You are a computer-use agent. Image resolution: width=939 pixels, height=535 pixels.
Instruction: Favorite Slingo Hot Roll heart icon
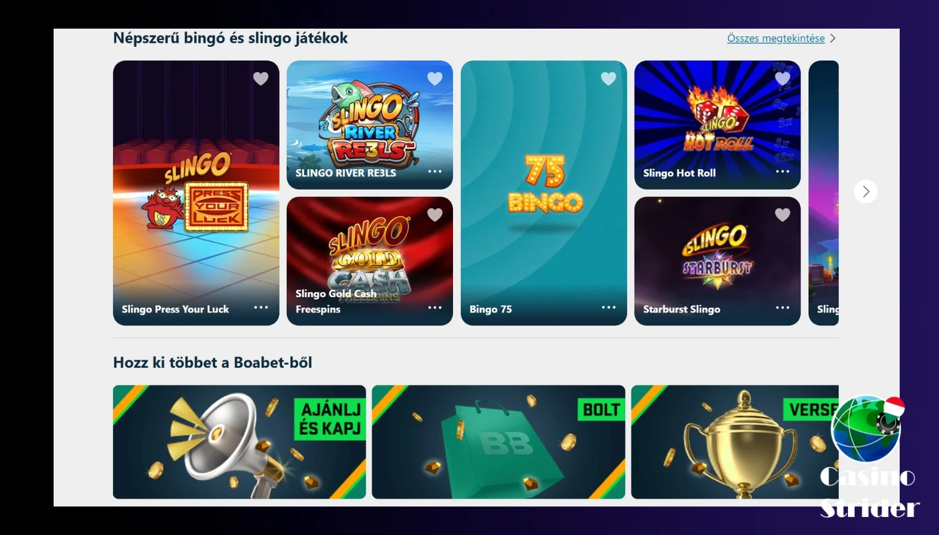782,79
